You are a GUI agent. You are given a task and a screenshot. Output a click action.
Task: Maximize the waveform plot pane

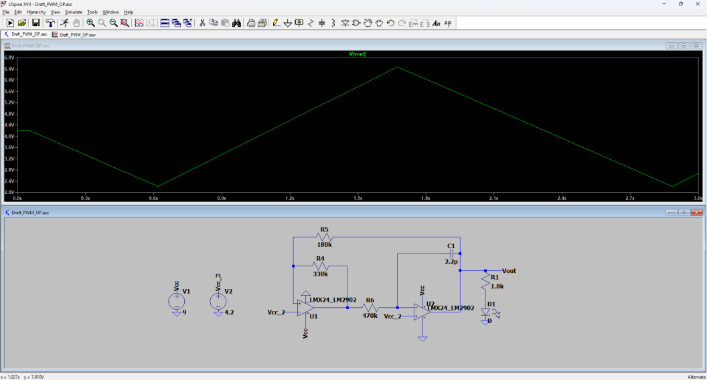(x=684, y=45)
